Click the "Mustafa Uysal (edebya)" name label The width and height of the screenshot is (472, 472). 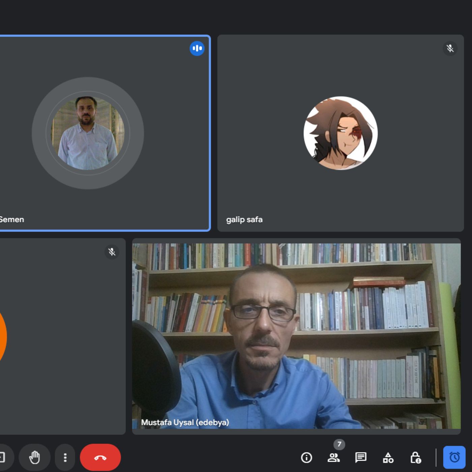point(185,422)
